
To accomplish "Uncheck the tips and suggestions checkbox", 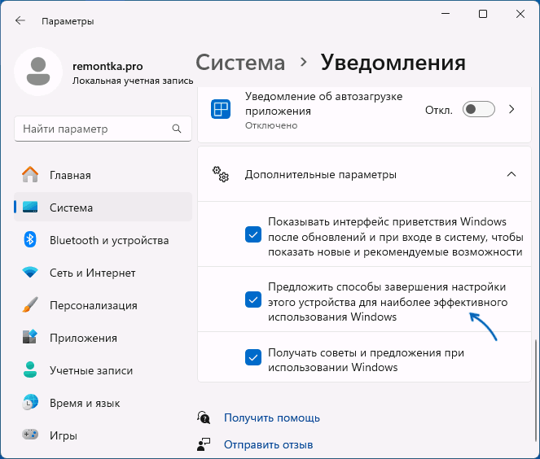I will point(252,357).
